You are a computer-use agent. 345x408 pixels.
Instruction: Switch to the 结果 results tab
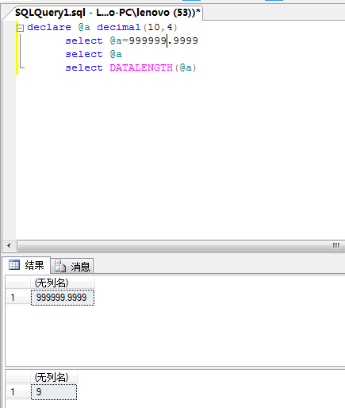coord(26,265)
